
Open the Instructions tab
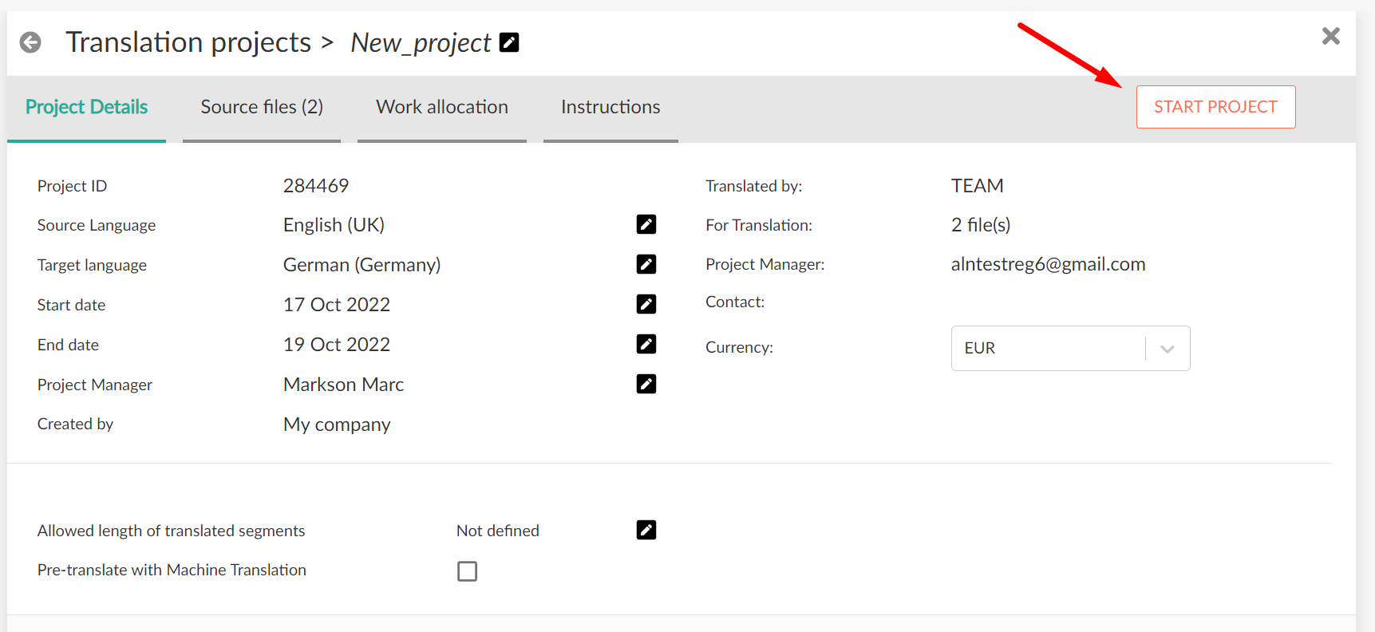coord(610,108)
